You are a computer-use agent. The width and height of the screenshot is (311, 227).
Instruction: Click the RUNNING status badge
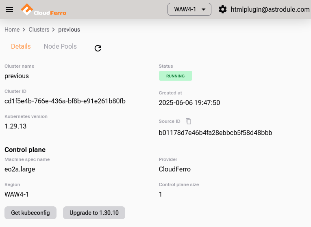(x=175, y=76)
